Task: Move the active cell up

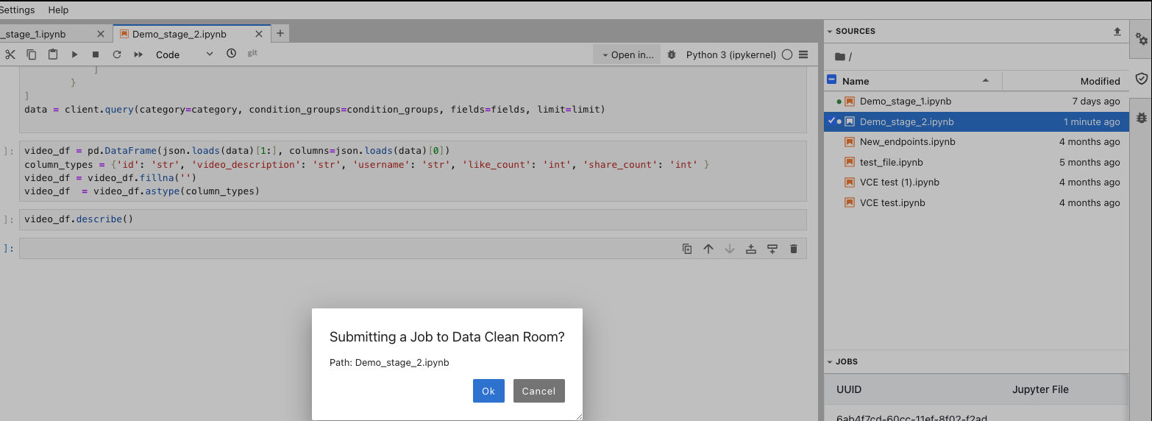Action: [x=708, y=249]
